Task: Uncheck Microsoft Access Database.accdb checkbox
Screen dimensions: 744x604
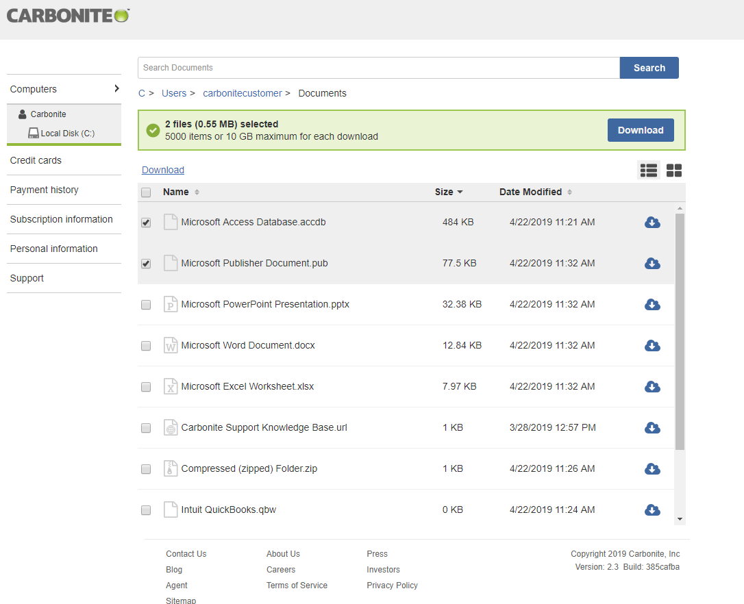Action: [146, 223]
